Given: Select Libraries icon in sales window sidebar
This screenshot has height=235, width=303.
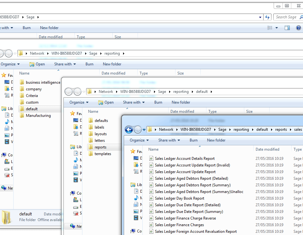Looking at the screenshot, I should pos(133,185).
